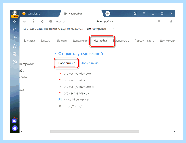
Task: Open Загрузки section
Action: point(46,41)
